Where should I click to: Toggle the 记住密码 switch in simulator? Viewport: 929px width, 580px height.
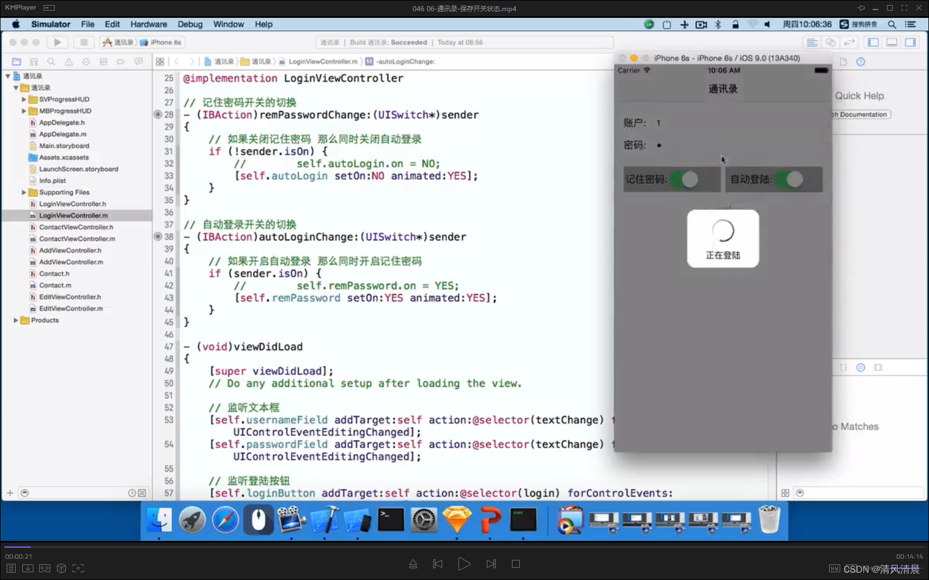click(684, 179)
